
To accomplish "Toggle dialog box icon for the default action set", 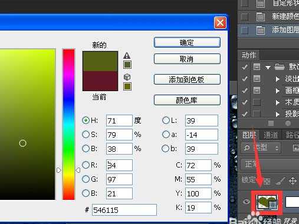I will (257, 67).
